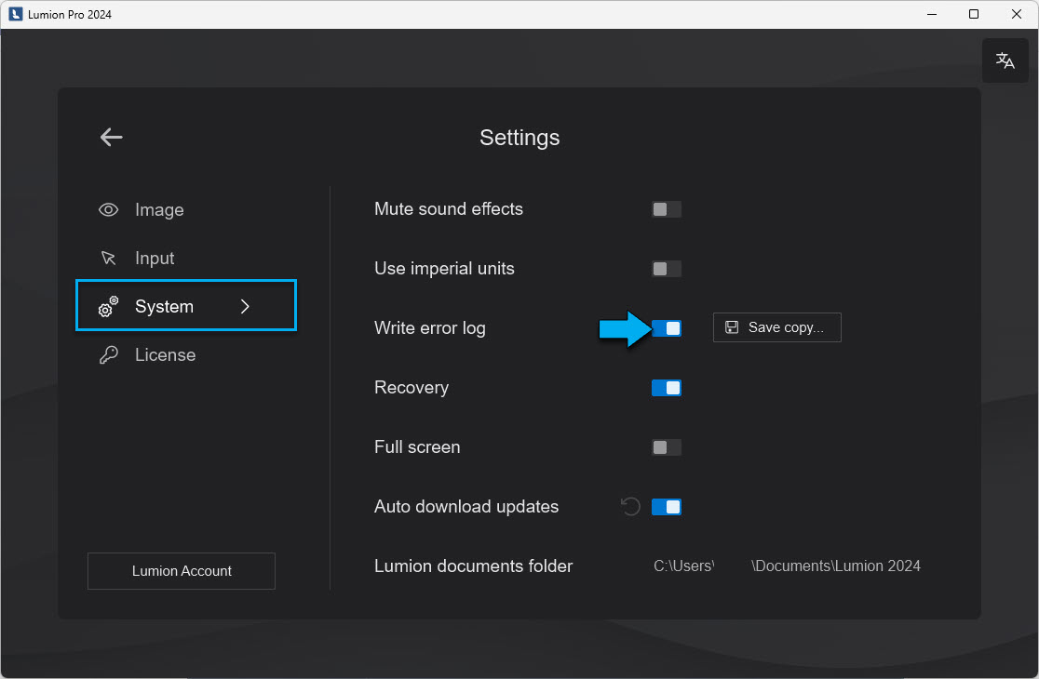Expand the System settings chevron
1039x679 pixels.
click(245, 305)
